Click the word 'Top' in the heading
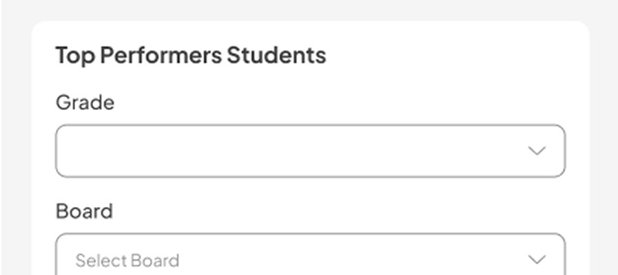The image size is (618, 275). pos(74,55)
